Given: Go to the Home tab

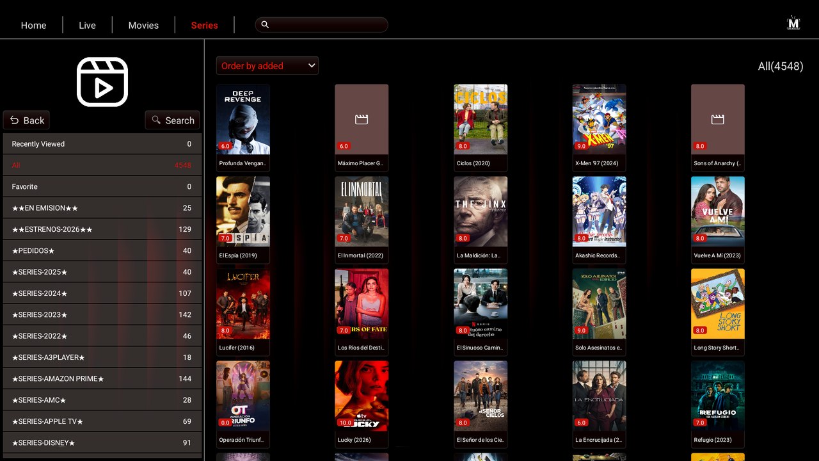Looking at the screenshot, I should click(x=33, y=25).
